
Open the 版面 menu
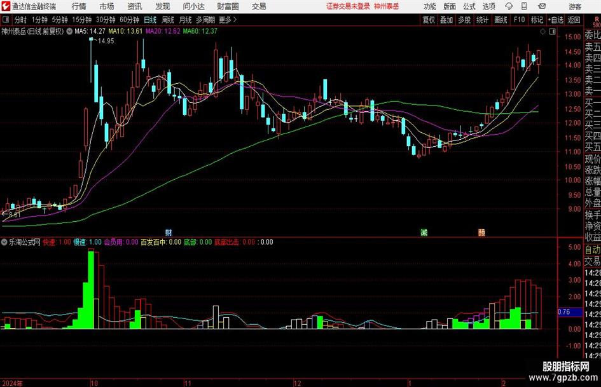[x=449, y=6]
